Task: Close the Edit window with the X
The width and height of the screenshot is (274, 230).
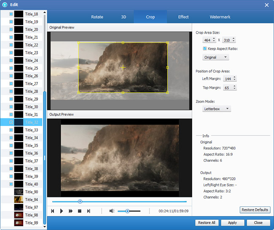Action: pyautogui.click(x=267, y=5)
